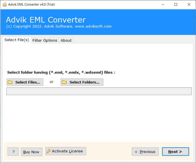Image resolution: width=196 pixels, height=163 pixels.
Task: Proceed with the Next button
Action: (x=175, y=152)
